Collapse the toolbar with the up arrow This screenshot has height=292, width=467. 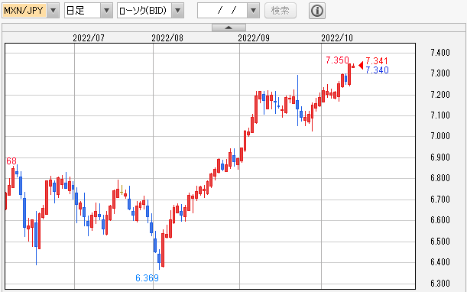click(x=229, y=28)
